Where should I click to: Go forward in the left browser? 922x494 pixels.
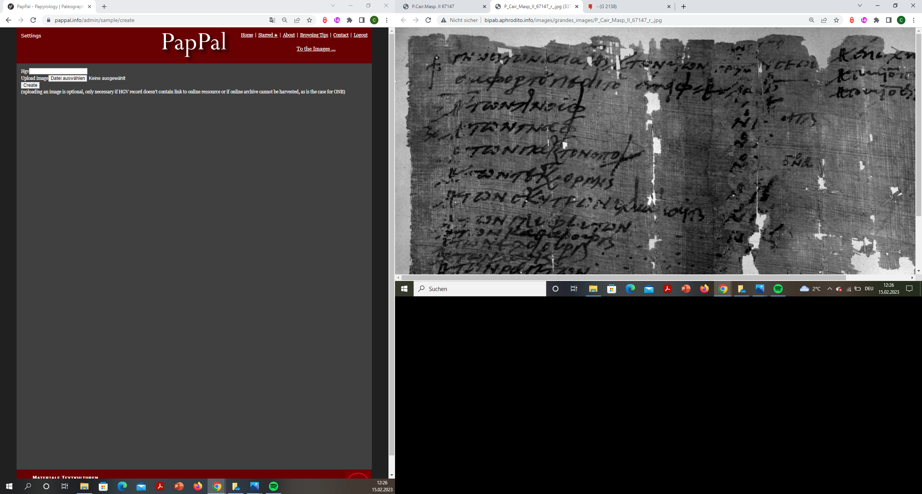(21, 20)
